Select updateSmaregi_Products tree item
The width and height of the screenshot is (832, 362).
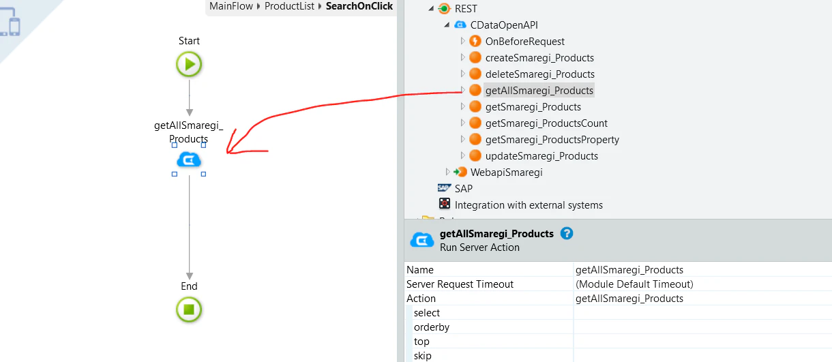point(541,156)
